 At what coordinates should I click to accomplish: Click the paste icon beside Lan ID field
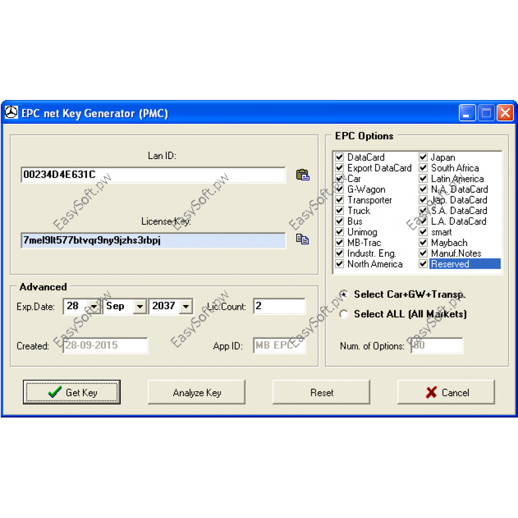(x=303, y=175)
